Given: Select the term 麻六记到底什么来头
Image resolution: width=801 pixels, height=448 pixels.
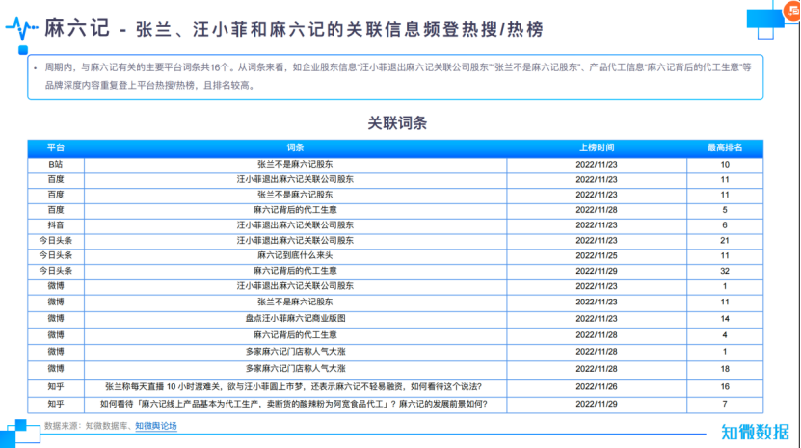Looking at the screenshot, I should click(295, 255).
